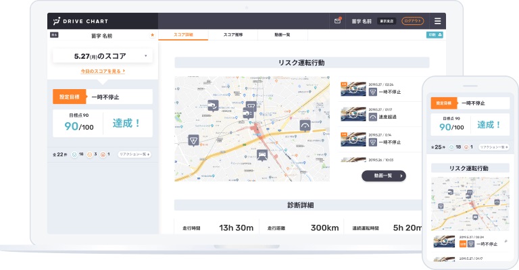
Task: Play the 2019.5.27 / 02:24 video thumbnail
Action: point(353,89)
